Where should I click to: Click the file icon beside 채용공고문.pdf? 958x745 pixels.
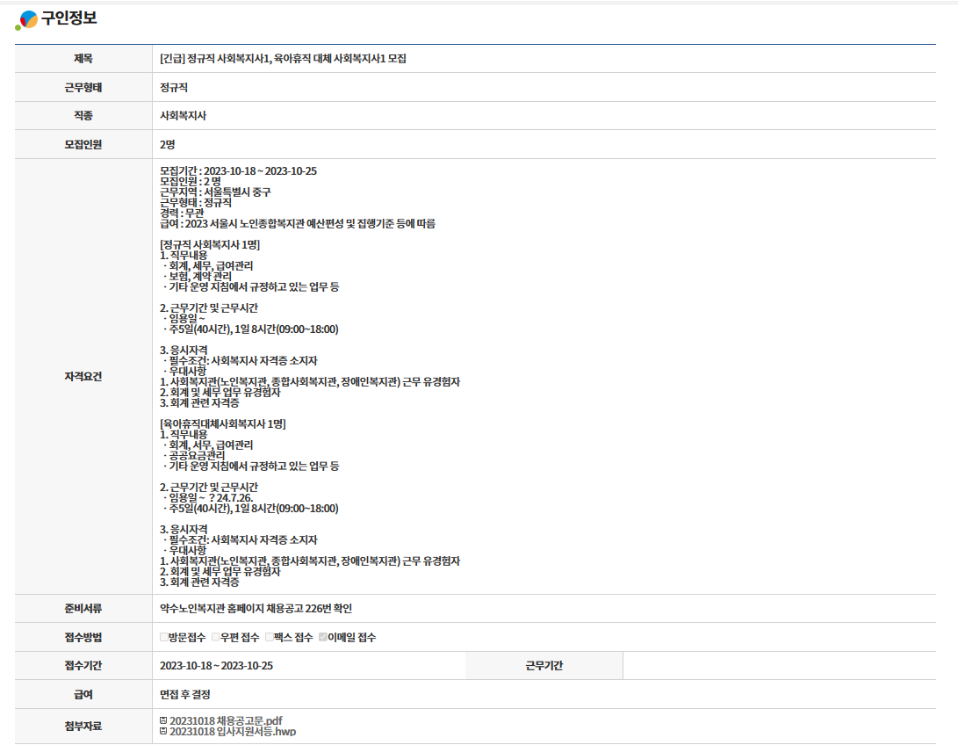click(x=163, y=720)
